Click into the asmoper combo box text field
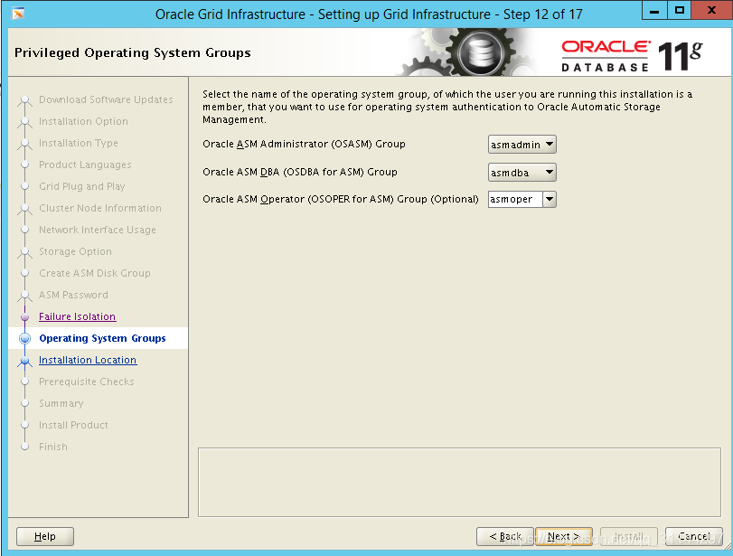This screenshot has width=733, height=556. (x=515, y=199)
